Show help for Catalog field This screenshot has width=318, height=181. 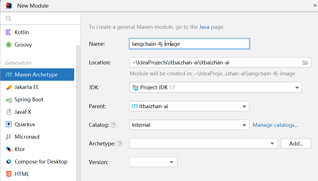[113, 125]
